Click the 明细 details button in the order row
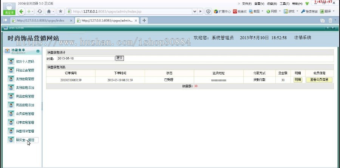The image size is (340, 168). [x=298, y=80]
